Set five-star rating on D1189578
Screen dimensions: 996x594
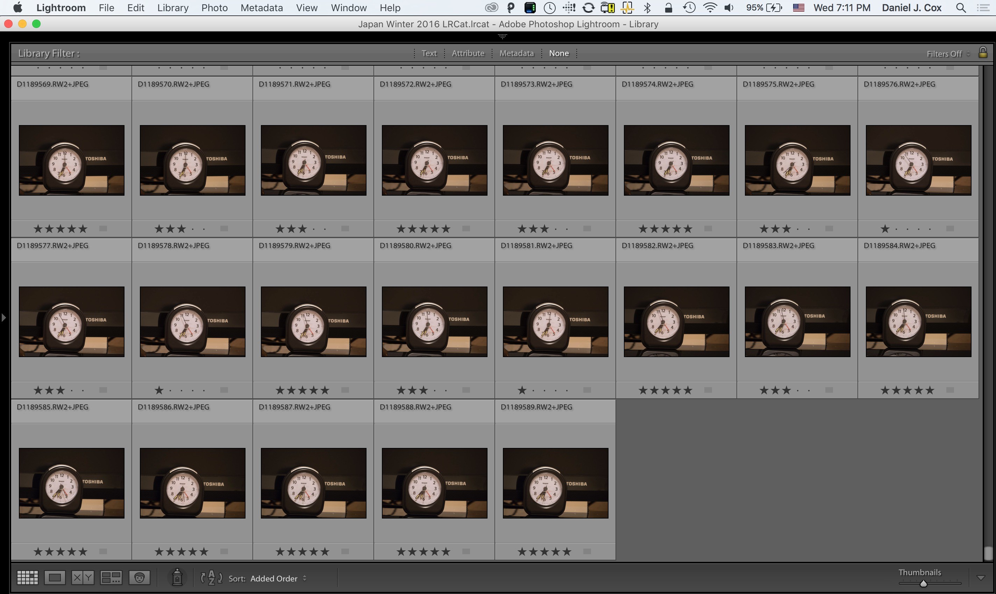click(204, 390)
